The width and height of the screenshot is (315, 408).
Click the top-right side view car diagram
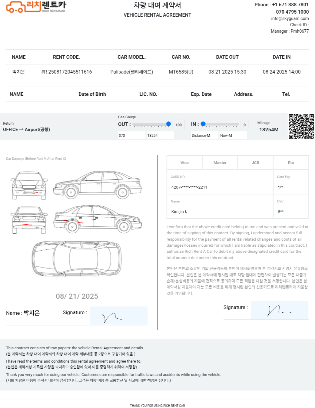pos(97,185)
